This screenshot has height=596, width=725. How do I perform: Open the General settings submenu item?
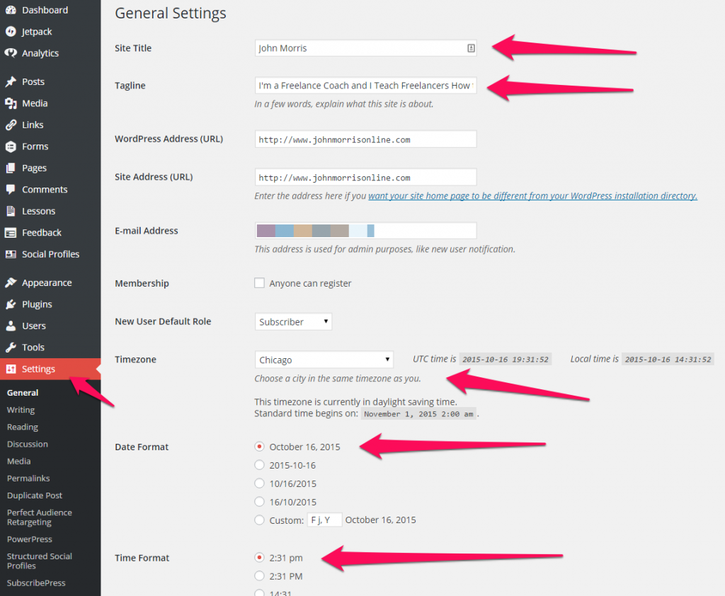tap(23, 393)
